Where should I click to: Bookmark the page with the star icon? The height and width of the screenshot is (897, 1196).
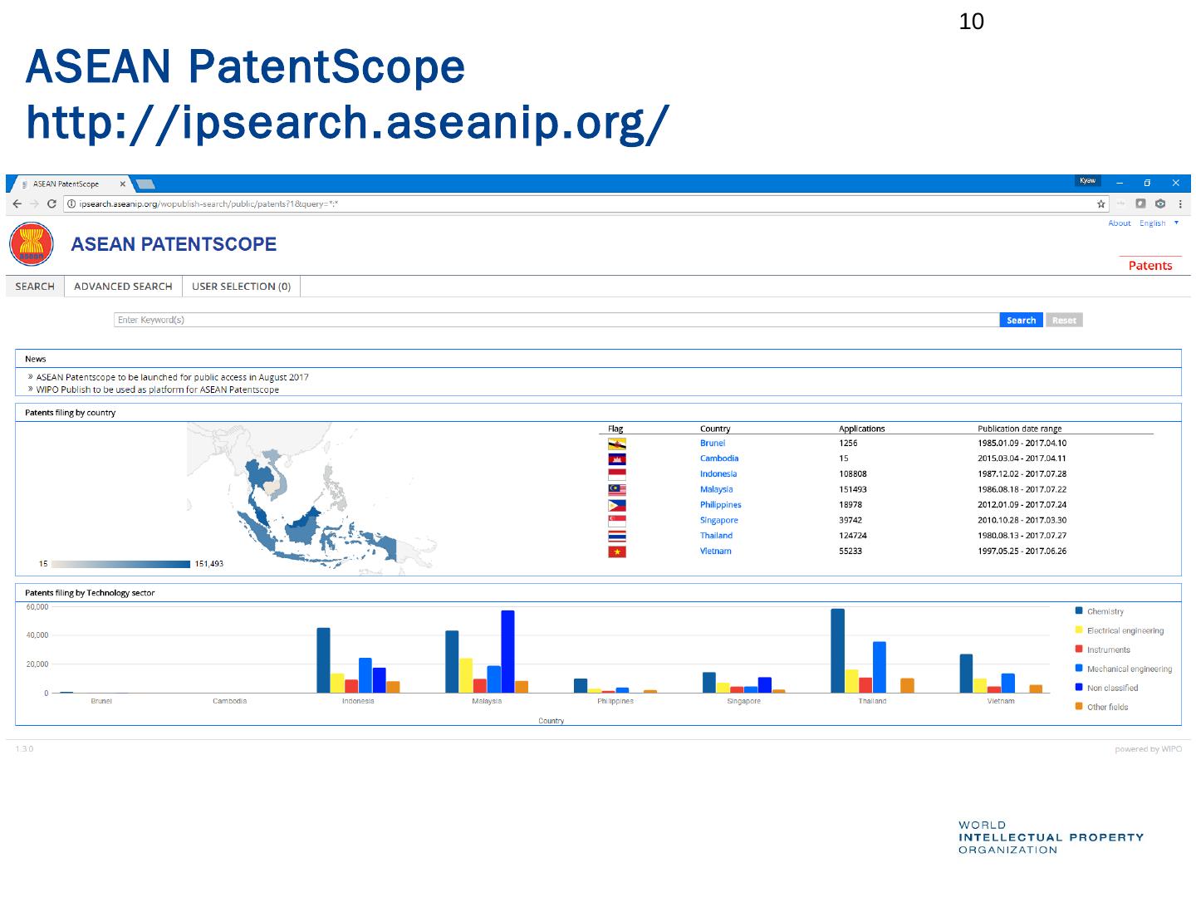click(x=1101, y=203)
